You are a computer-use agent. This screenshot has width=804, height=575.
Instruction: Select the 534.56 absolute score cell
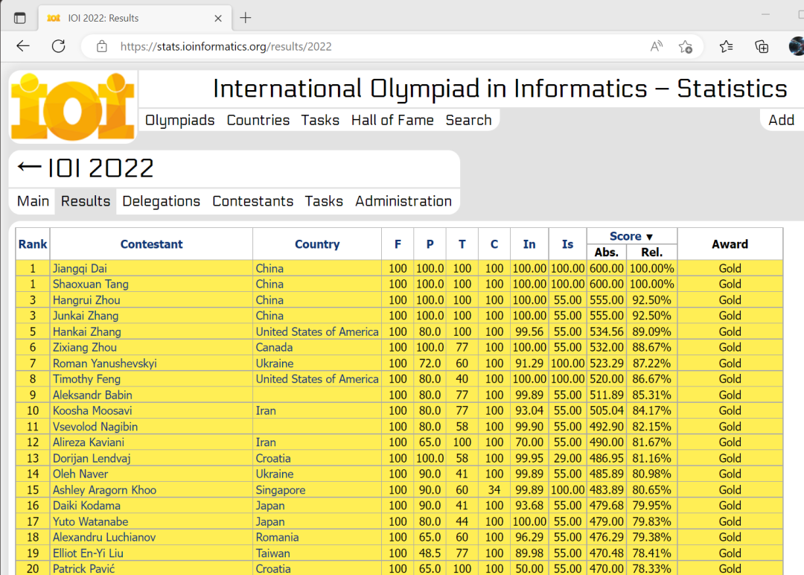607,332
